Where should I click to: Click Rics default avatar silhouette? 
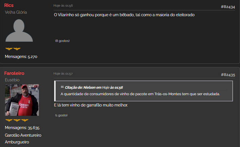coord(19,30)
